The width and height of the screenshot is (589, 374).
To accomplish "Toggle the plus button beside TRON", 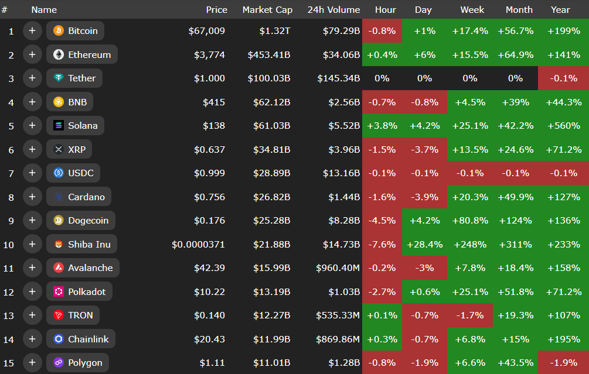I will (32, 315).
